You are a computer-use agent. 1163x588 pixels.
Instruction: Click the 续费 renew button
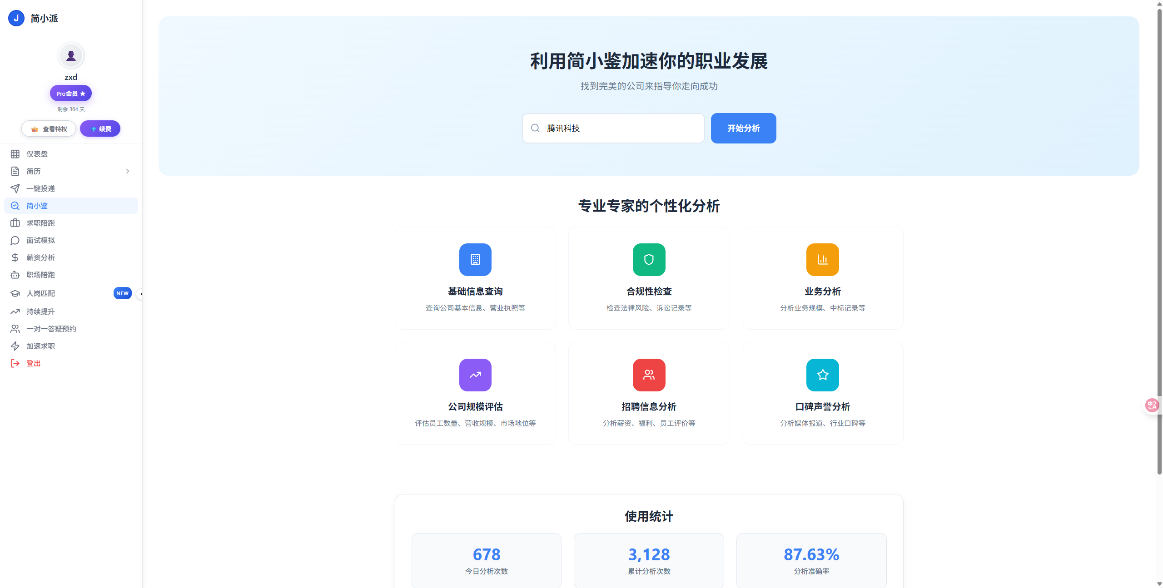click(x=100, y=129)
